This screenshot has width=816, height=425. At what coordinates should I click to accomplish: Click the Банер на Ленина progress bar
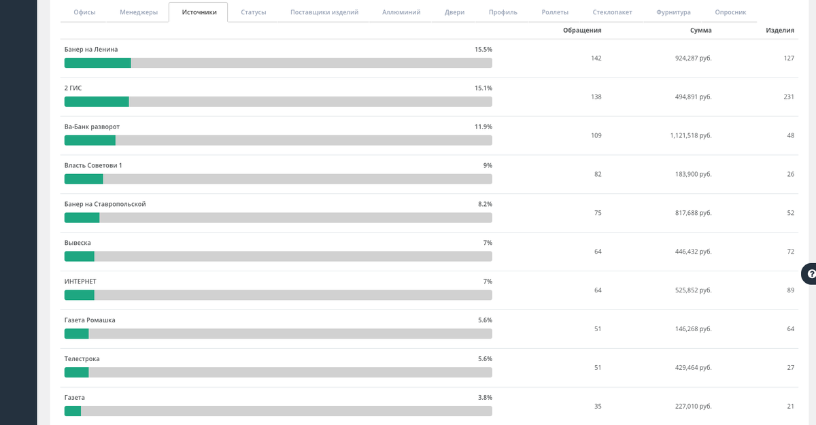tap(278, 63)
